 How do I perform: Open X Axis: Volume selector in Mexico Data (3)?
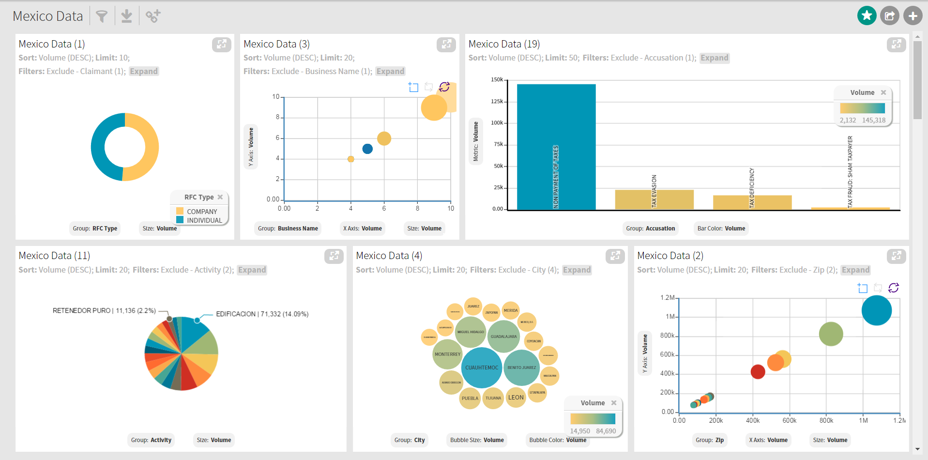point(363,229)
